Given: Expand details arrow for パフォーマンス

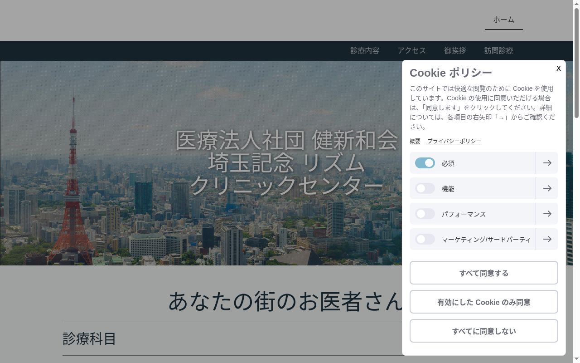Looking at the screenshot, I should (547, 214).
